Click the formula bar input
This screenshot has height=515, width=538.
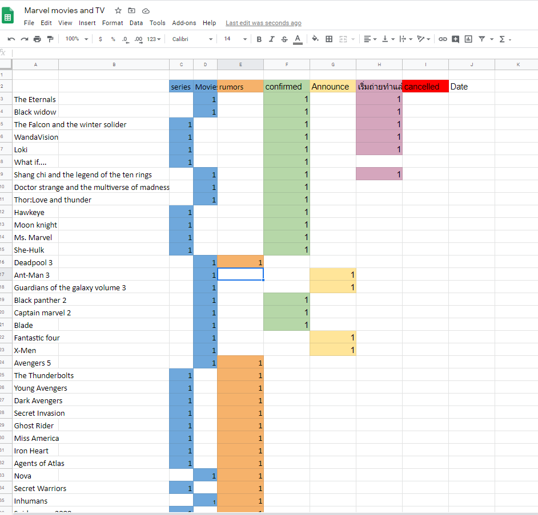(x=275, y=53)
